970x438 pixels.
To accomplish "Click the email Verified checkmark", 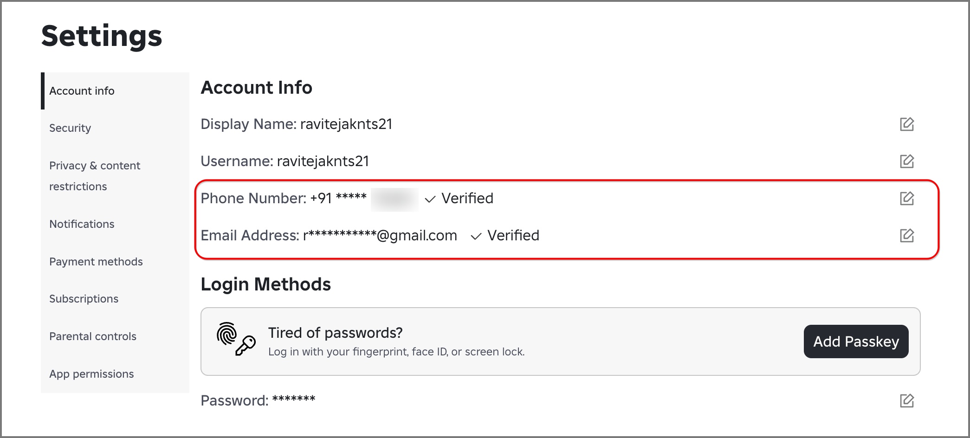I will [x=476, y=236].
